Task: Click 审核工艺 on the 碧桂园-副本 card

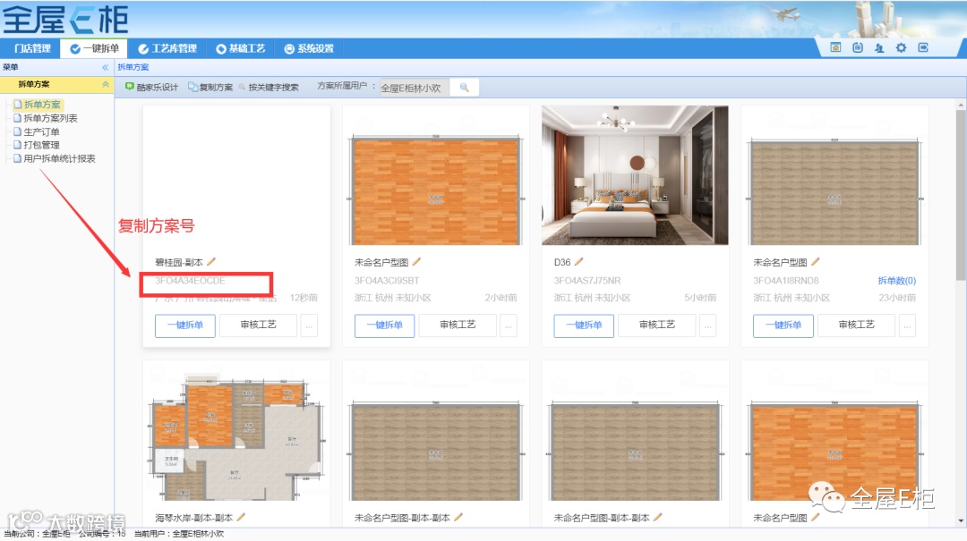Action: pos(259,325)
